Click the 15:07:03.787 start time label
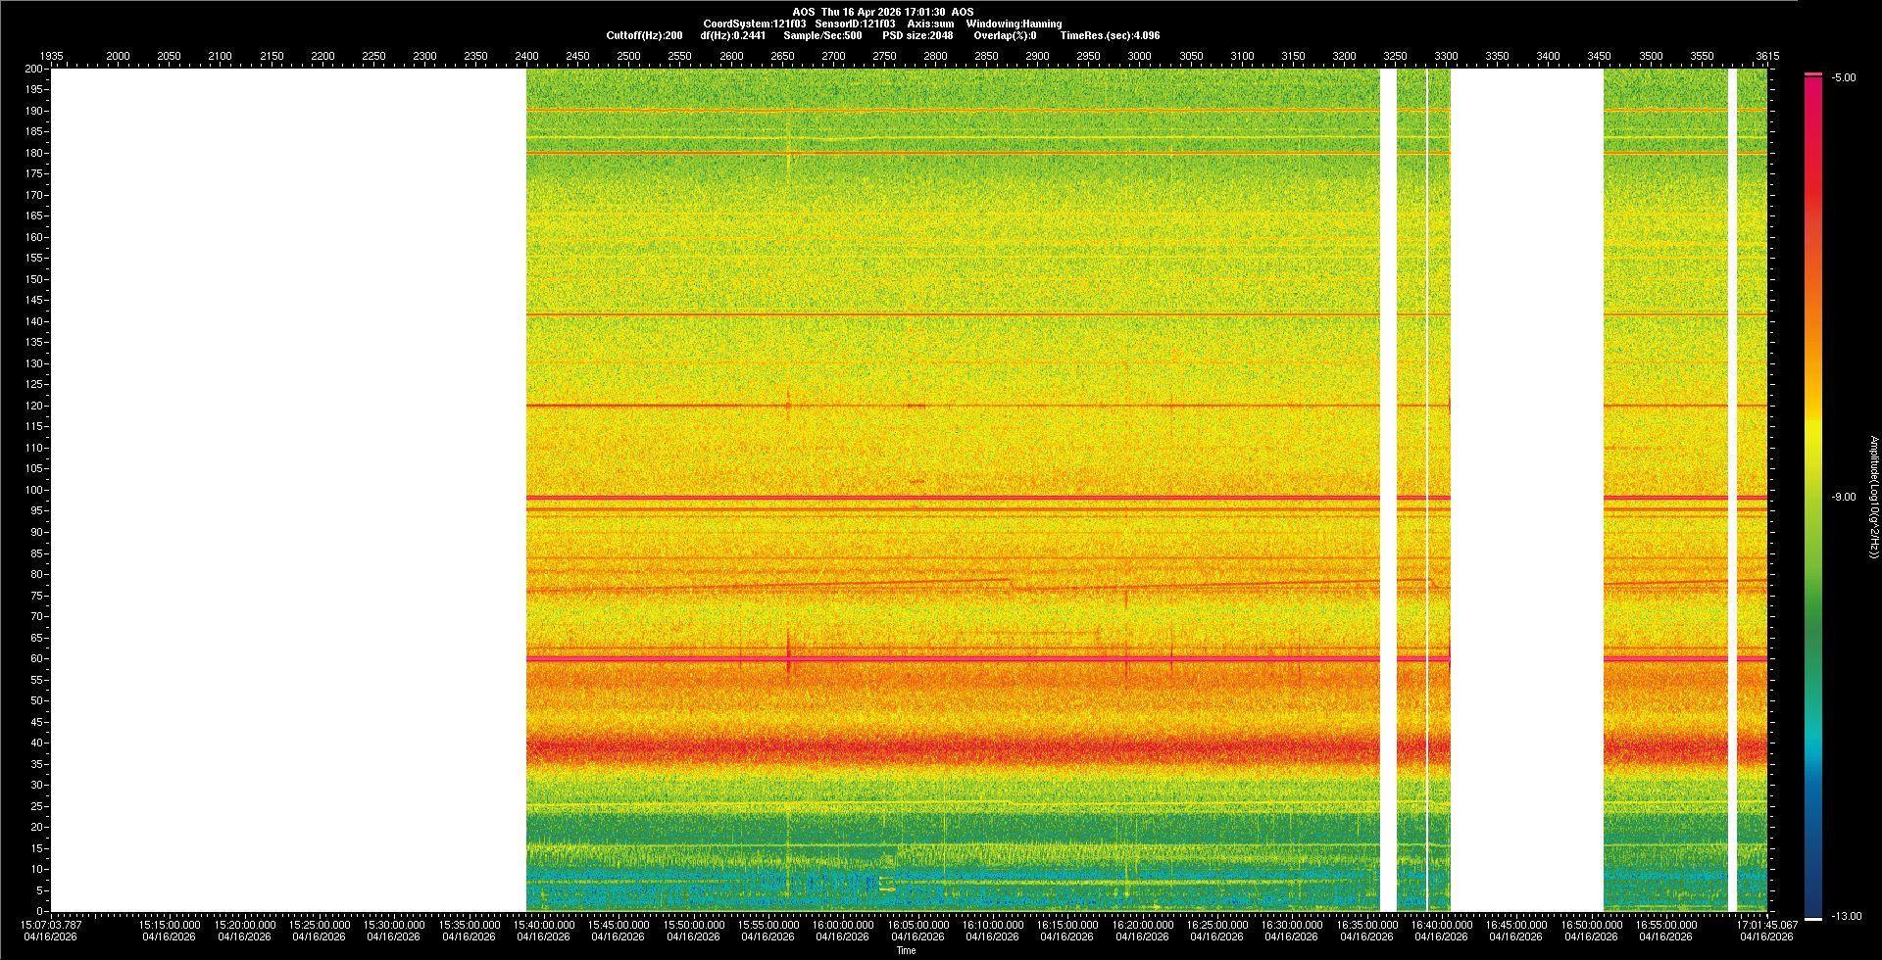The height and width of the screenshot is (960, 1882). pyautogui.click(x=51, y=924)
